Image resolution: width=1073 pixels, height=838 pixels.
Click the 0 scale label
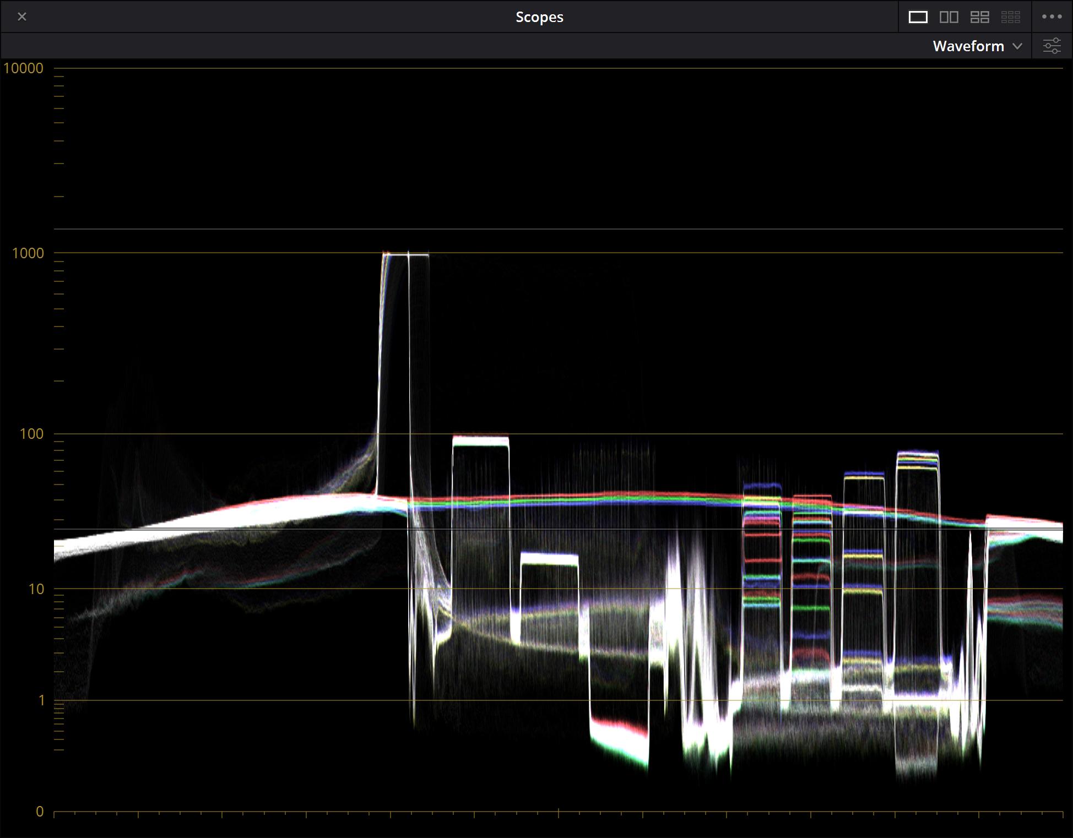[40, 812]
